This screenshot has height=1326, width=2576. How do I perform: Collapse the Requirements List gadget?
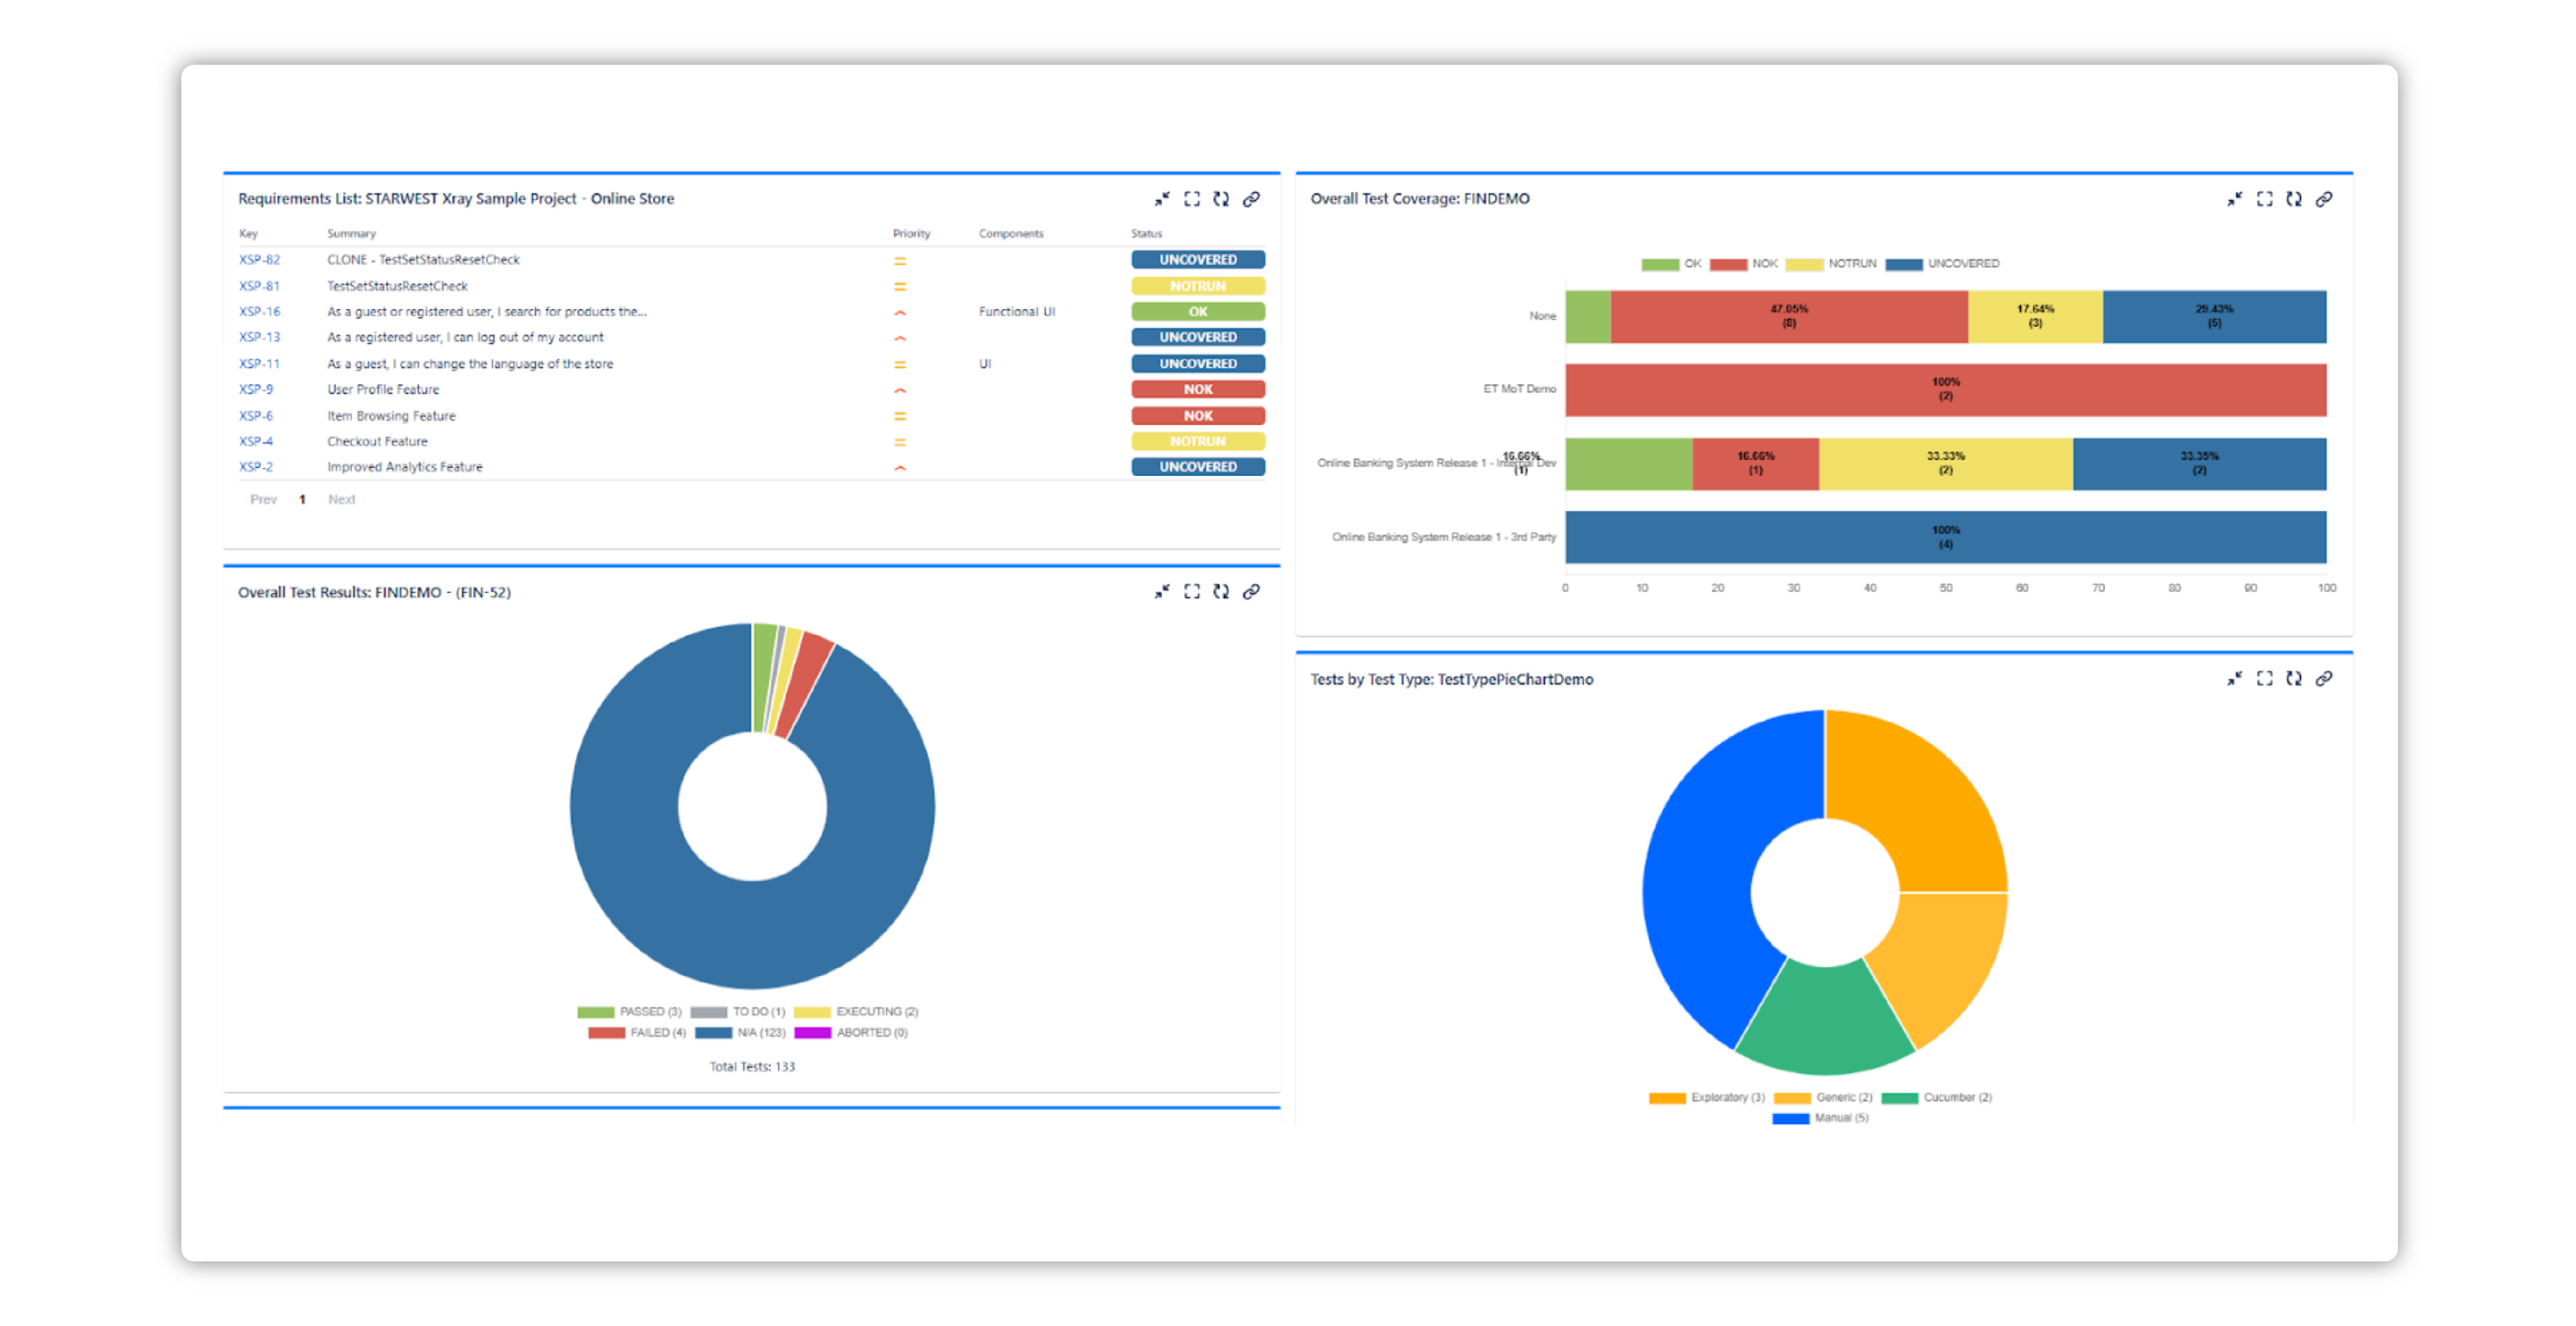[x=1160, y=198]
